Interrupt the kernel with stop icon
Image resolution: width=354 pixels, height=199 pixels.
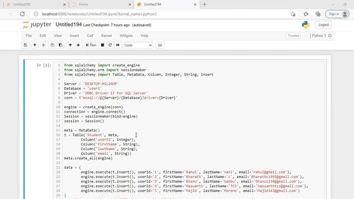(102, 45)
